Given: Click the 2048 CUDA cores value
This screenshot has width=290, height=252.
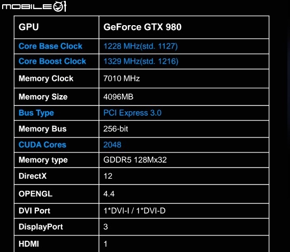Looking at the screenshot, I should [x=112, y=145].
